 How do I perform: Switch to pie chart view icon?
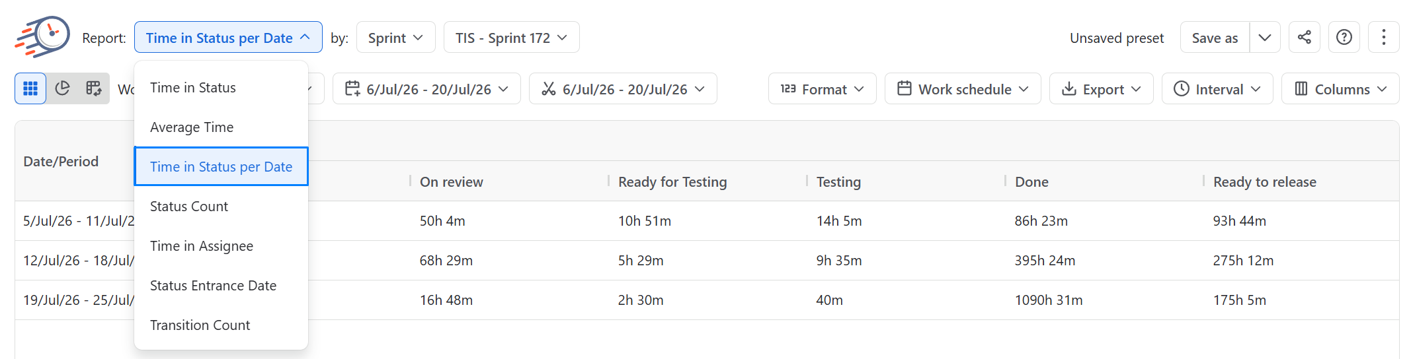coord(62,88)
